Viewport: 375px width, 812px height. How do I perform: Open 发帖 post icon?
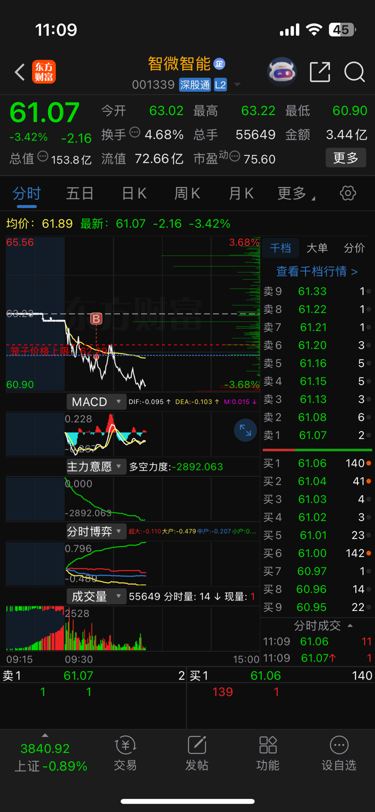click(x=197, y=753)
